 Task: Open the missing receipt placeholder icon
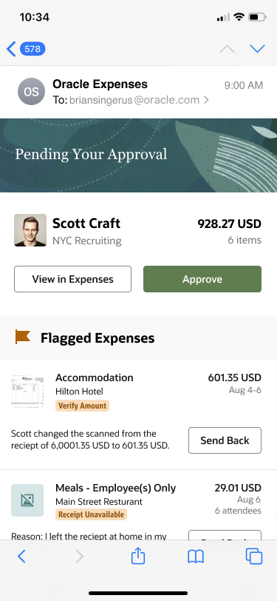pos(27,500)
